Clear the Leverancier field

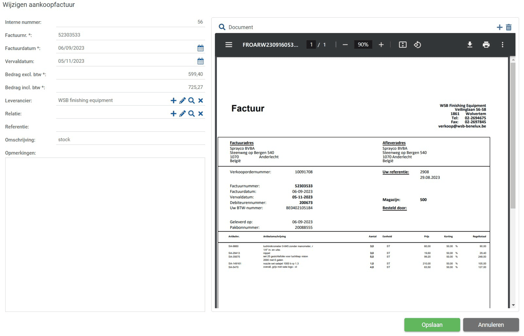(x=201, y=100)
